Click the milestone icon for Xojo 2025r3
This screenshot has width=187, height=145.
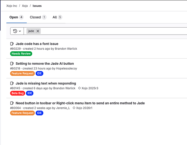79,88
